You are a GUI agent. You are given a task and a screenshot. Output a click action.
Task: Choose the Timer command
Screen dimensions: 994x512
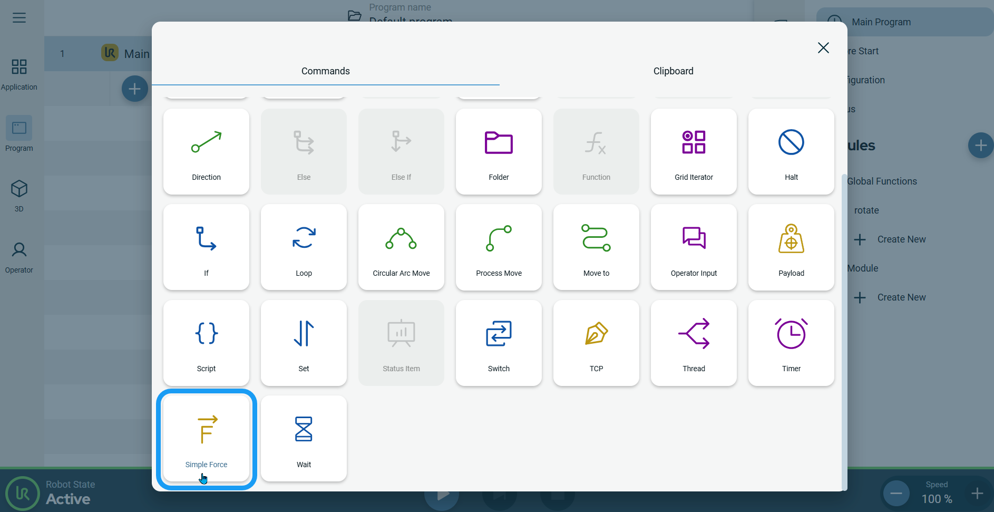click(791, 343)
